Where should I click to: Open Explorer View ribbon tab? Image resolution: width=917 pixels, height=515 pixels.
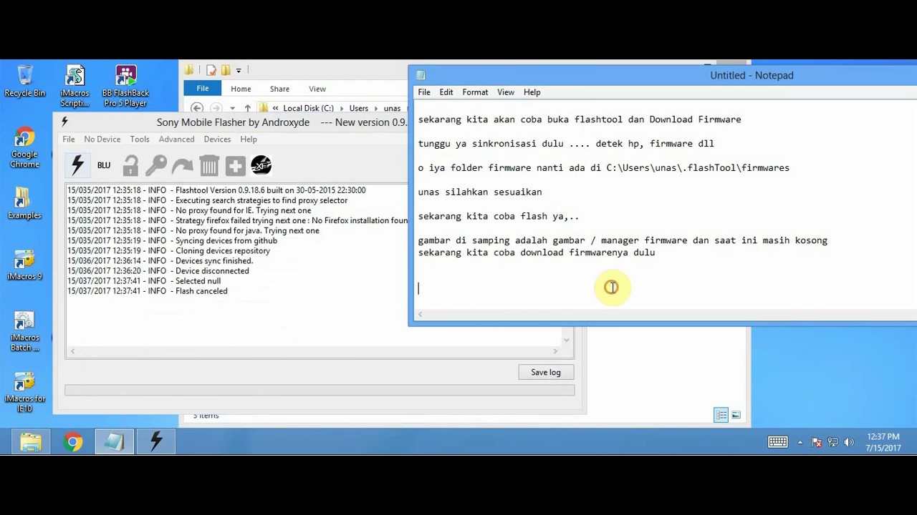click(317, 89)
